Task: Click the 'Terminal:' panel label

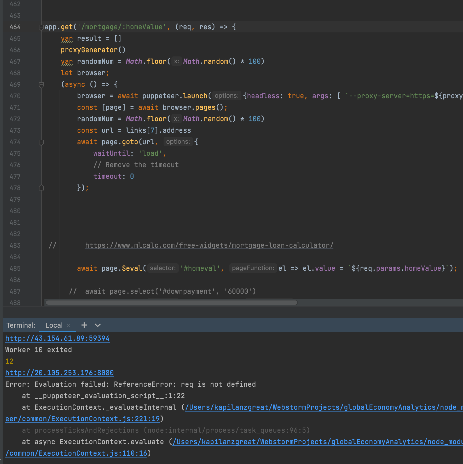Action: (x=21, y=325)
